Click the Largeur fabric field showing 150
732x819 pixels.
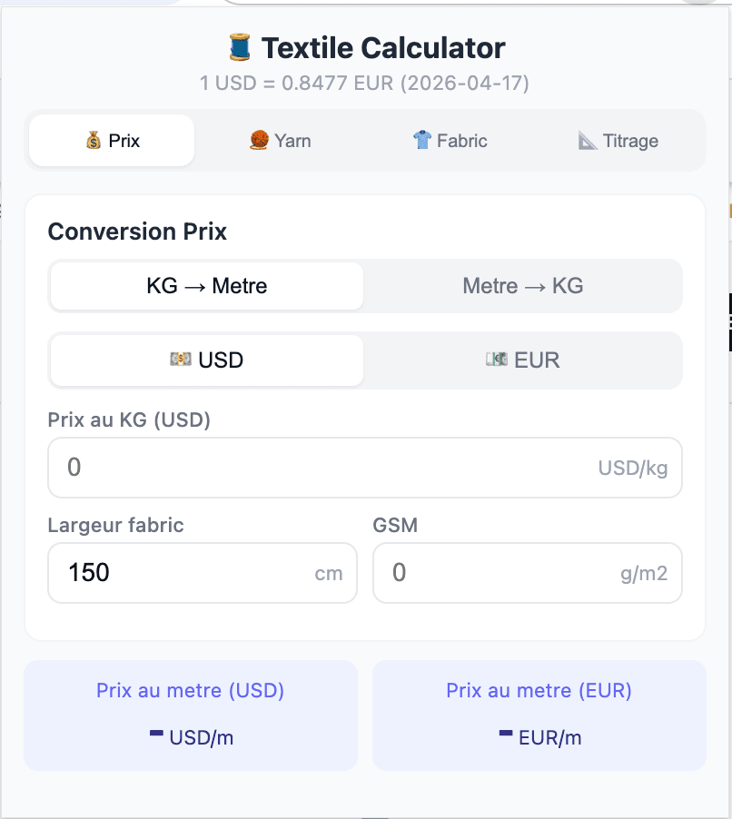click(x=202, y=573)
